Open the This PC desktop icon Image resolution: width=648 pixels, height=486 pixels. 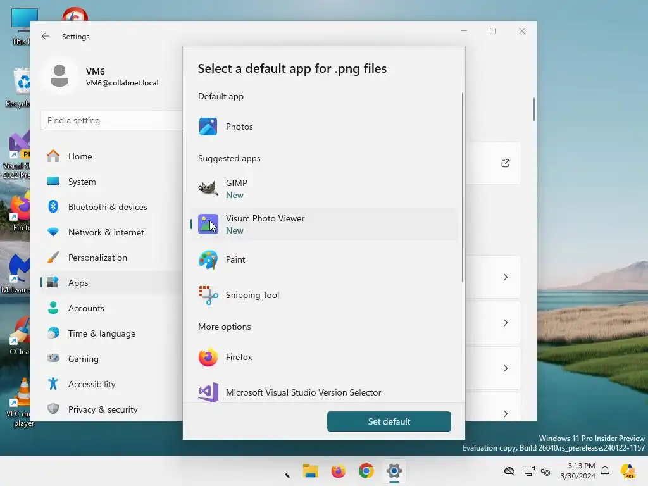pyautogui.click(x=21, y=27)
